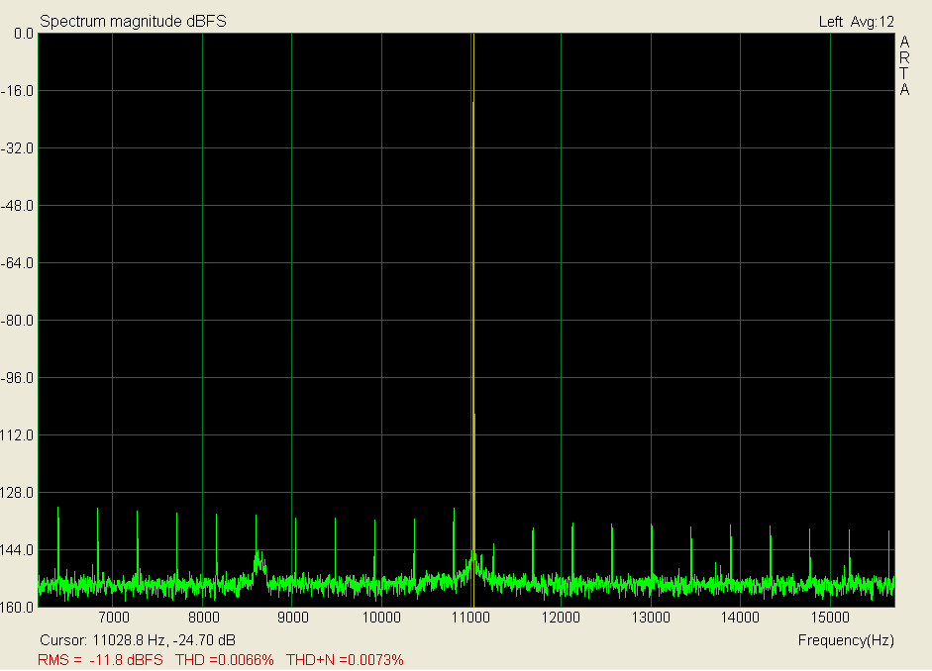The image size is (932, 671).
Task: Click the -96.0 y-axis label
Action: (x=17, y=378)
